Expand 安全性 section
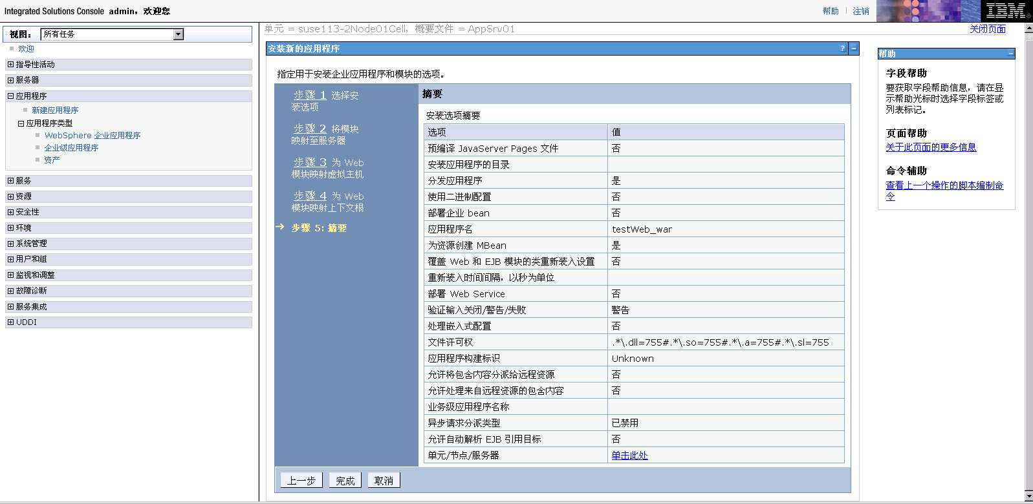The image size is (1033, 504). click(10, 212)
